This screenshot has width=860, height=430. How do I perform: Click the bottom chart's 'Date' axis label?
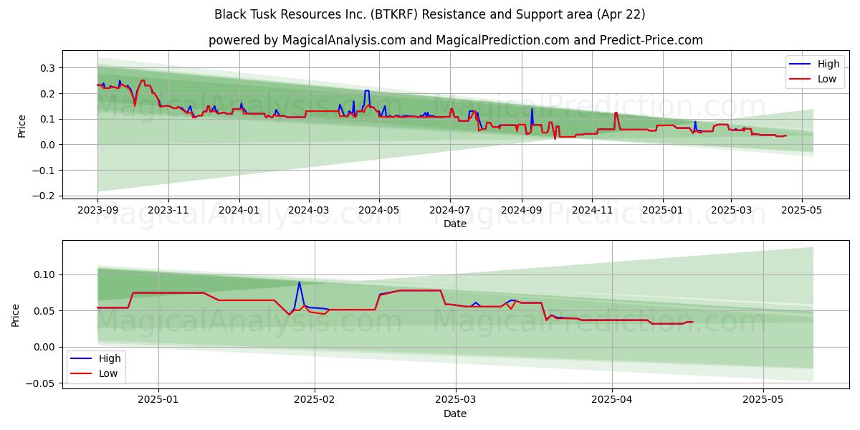pos(455,414)
